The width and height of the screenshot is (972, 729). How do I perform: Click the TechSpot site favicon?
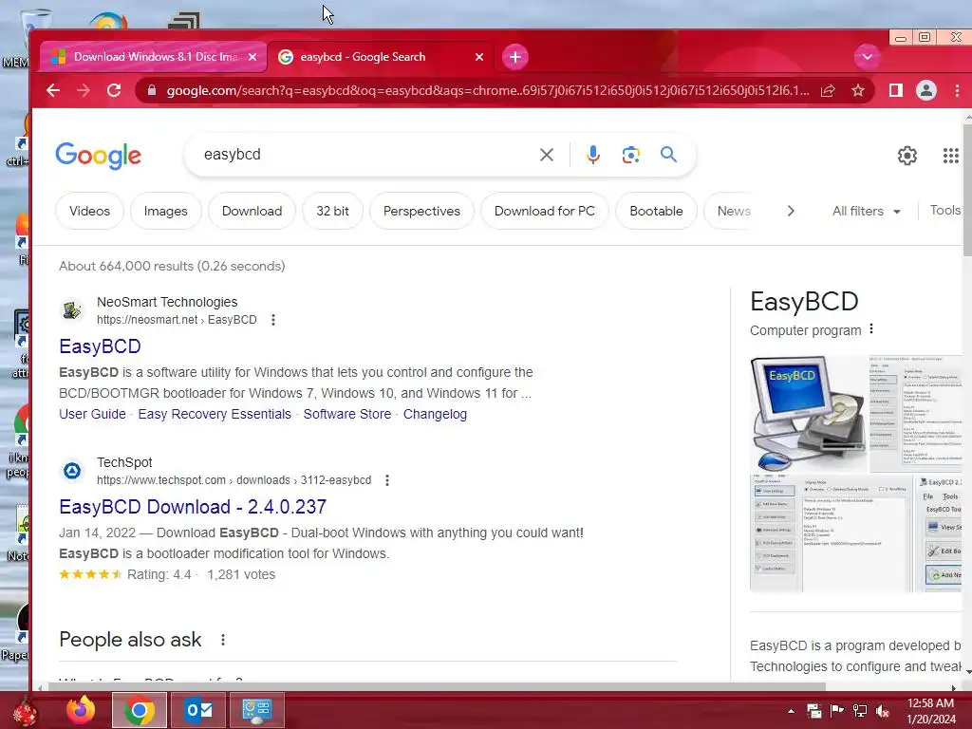(72, 471)
